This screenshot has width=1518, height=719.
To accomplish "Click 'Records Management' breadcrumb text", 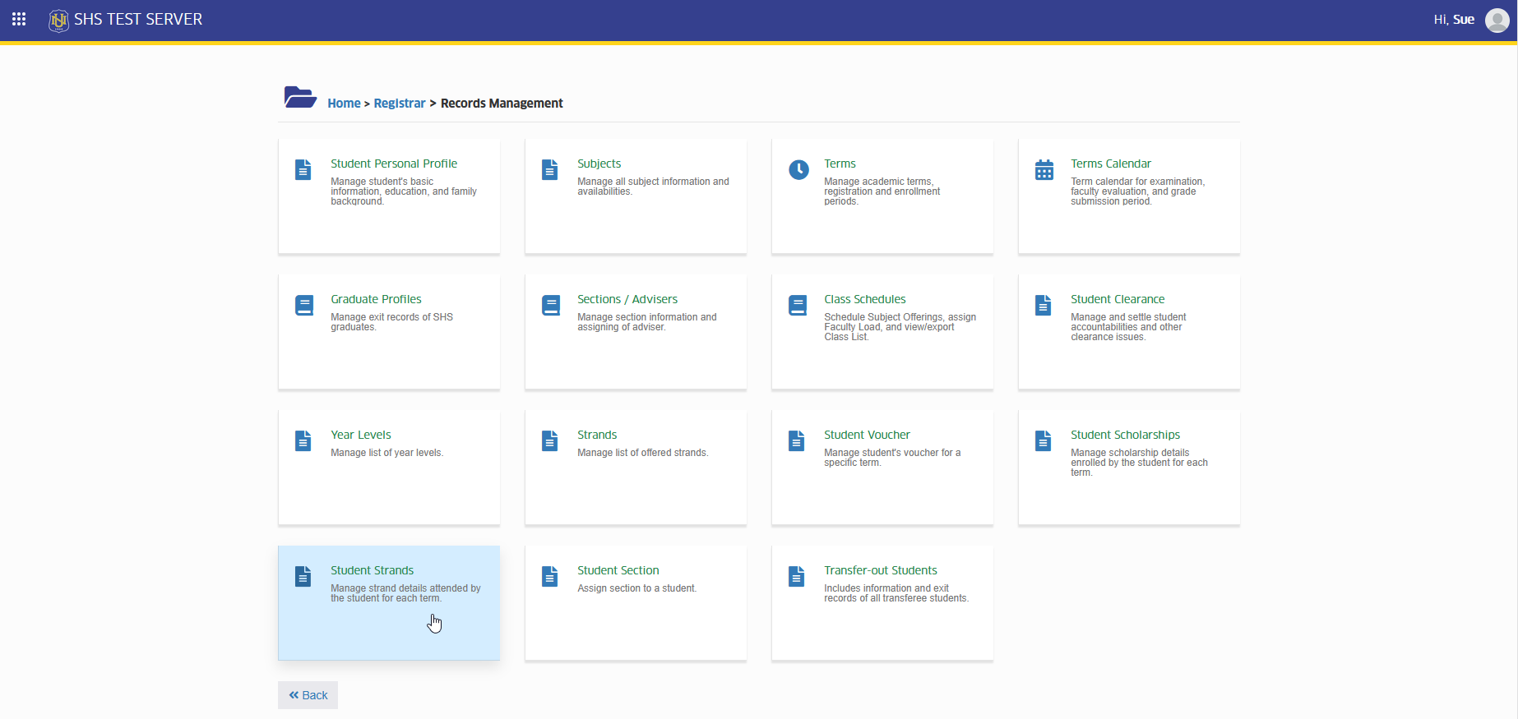I will (502, 104).
